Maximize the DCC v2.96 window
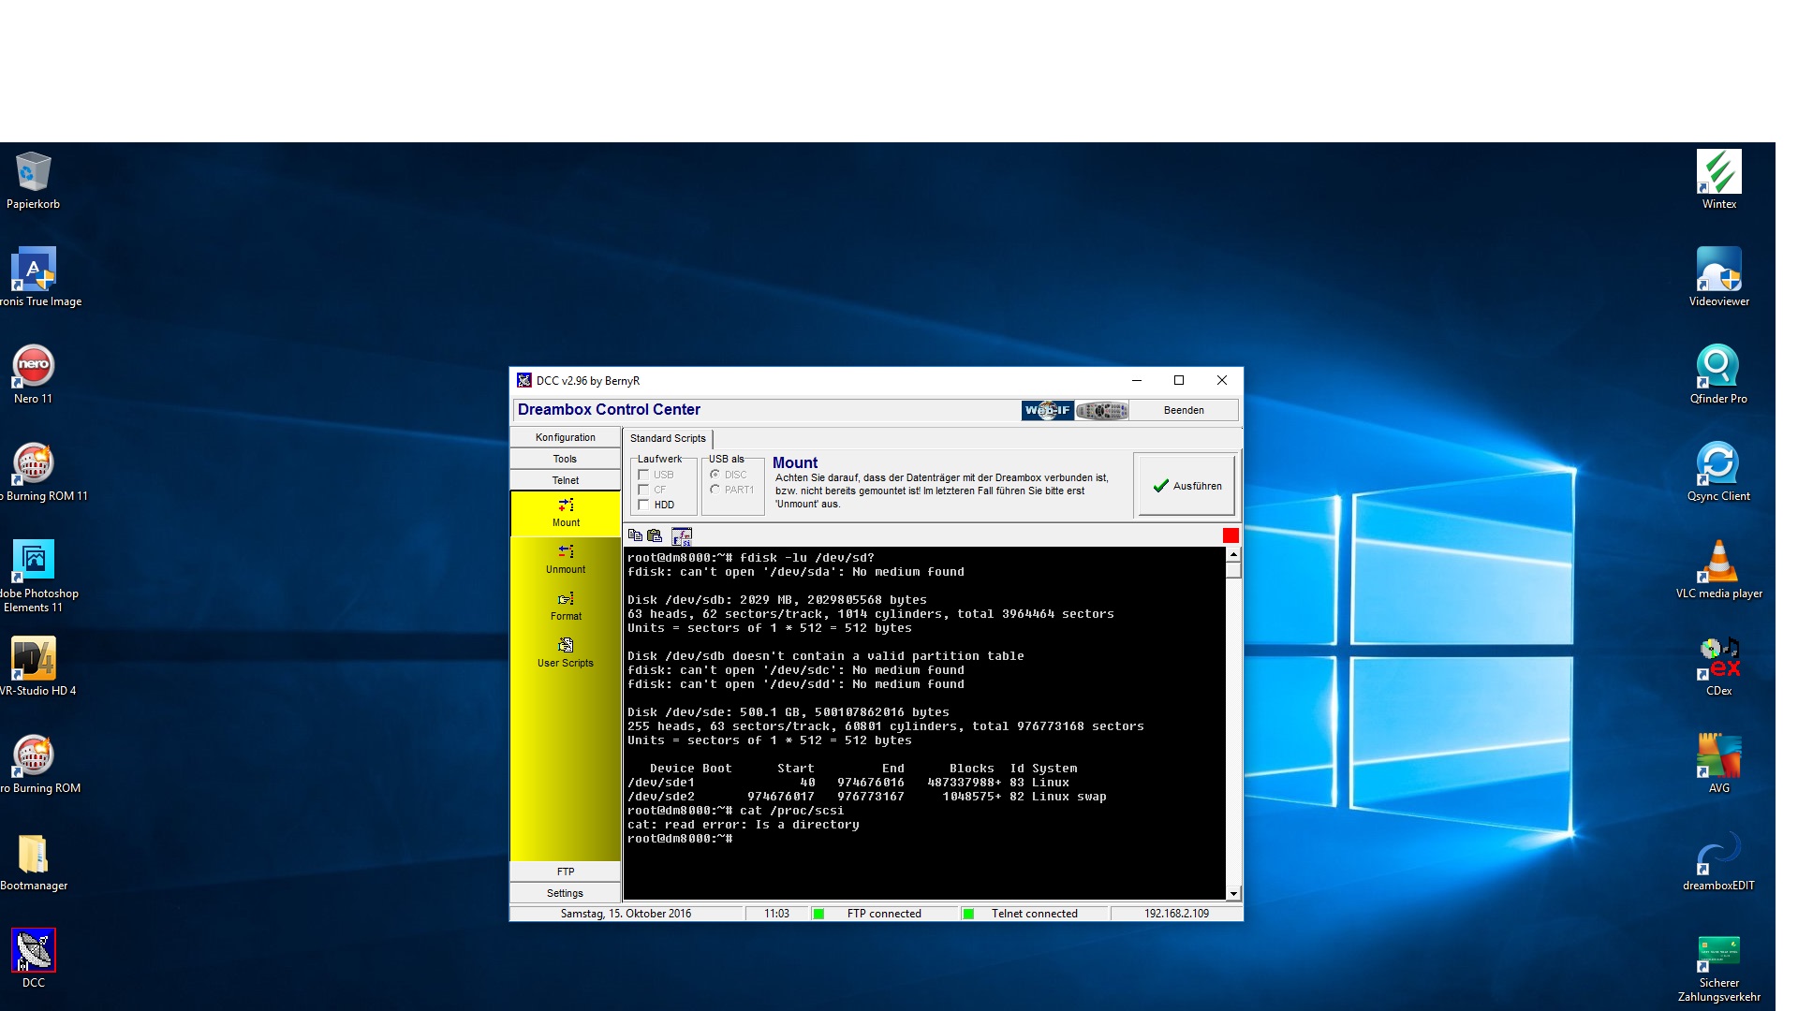1798x1011 pixels. [x=1179, y=380]
